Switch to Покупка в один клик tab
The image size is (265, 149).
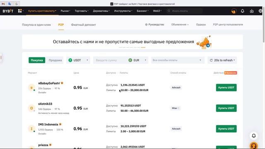[36, 25]
